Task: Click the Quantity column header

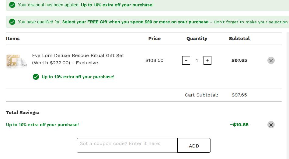Action: pos(197,39)
